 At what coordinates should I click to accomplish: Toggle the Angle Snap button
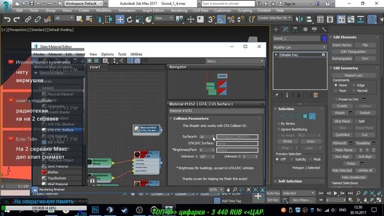(221, 19)
